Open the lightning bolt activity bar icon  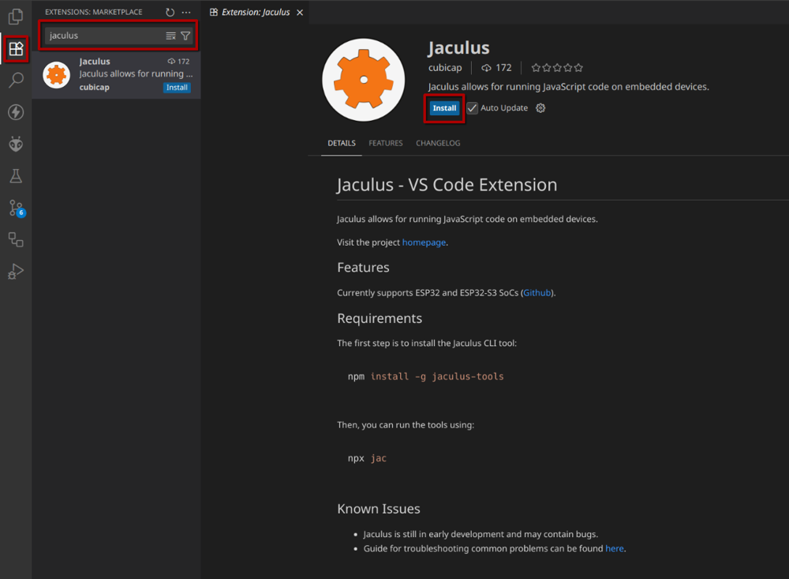[16, 112]
